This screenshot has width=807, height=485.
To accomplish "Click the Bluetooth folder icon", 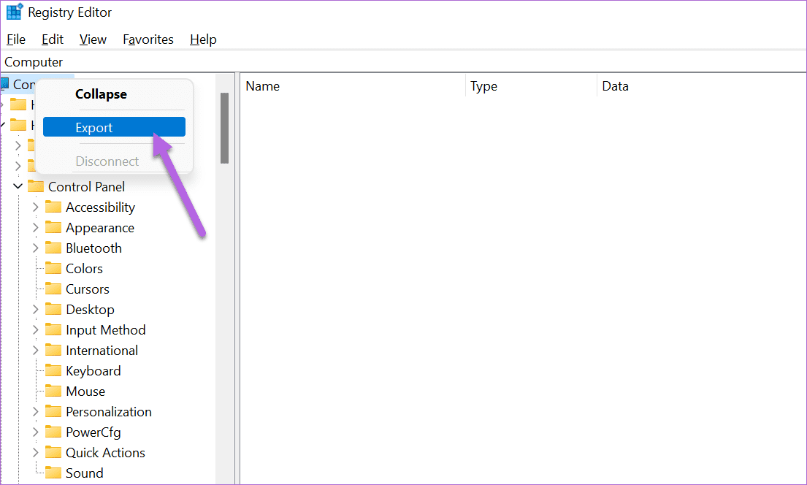I will point(53,248).
